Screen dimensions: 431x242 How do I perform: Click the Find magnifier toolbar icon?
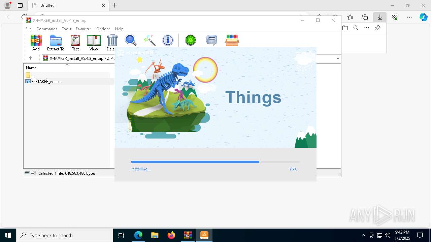(x=131, y=40)
